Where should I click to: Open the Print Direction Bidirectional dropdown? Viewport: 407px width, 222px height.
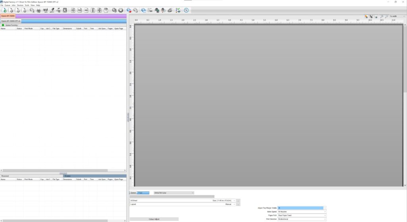click(x=302, y=219)
